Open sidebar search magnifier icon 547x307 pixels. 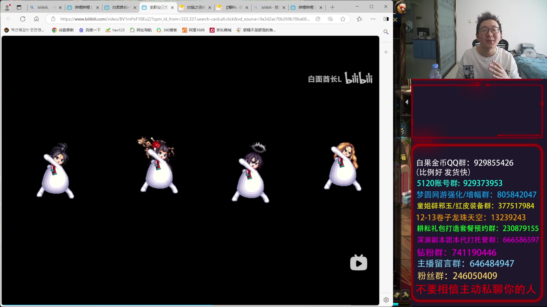pos(386,32)
